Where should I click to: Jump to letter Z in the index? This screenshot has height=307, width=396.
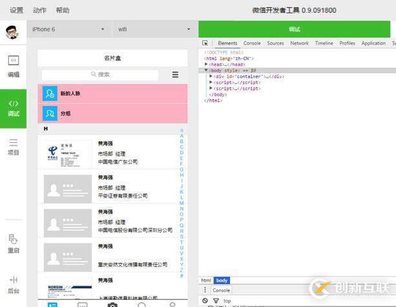182,270
